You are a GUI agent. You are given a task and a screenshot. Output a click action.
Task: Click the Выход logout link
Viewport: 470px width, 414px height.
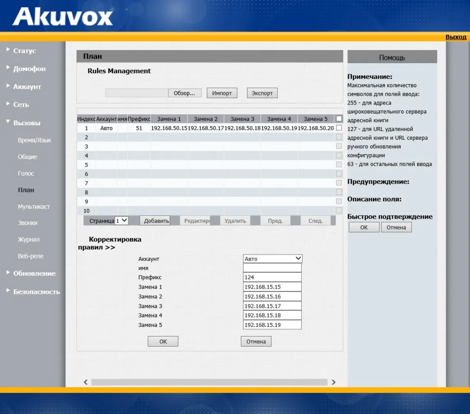(456, 37)
